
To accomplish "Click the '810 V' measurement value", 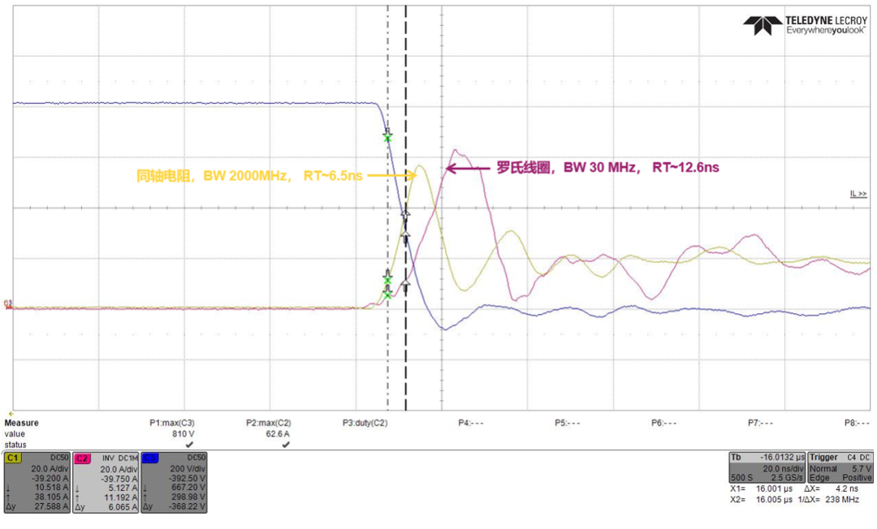I will pyautogui.click(x=183, y=434).
